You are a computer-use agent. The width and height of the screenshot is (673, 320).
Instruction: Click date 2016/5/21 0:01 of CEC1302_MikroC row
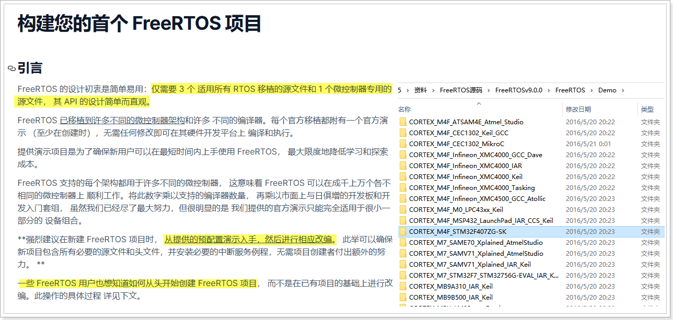pyautogui.click(x=588, y=144)
